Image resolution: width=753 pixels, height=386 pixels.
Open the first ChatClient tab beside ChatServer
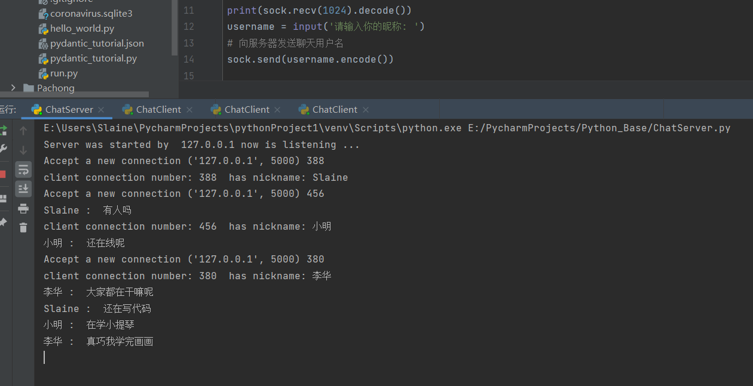pos(158,109)
